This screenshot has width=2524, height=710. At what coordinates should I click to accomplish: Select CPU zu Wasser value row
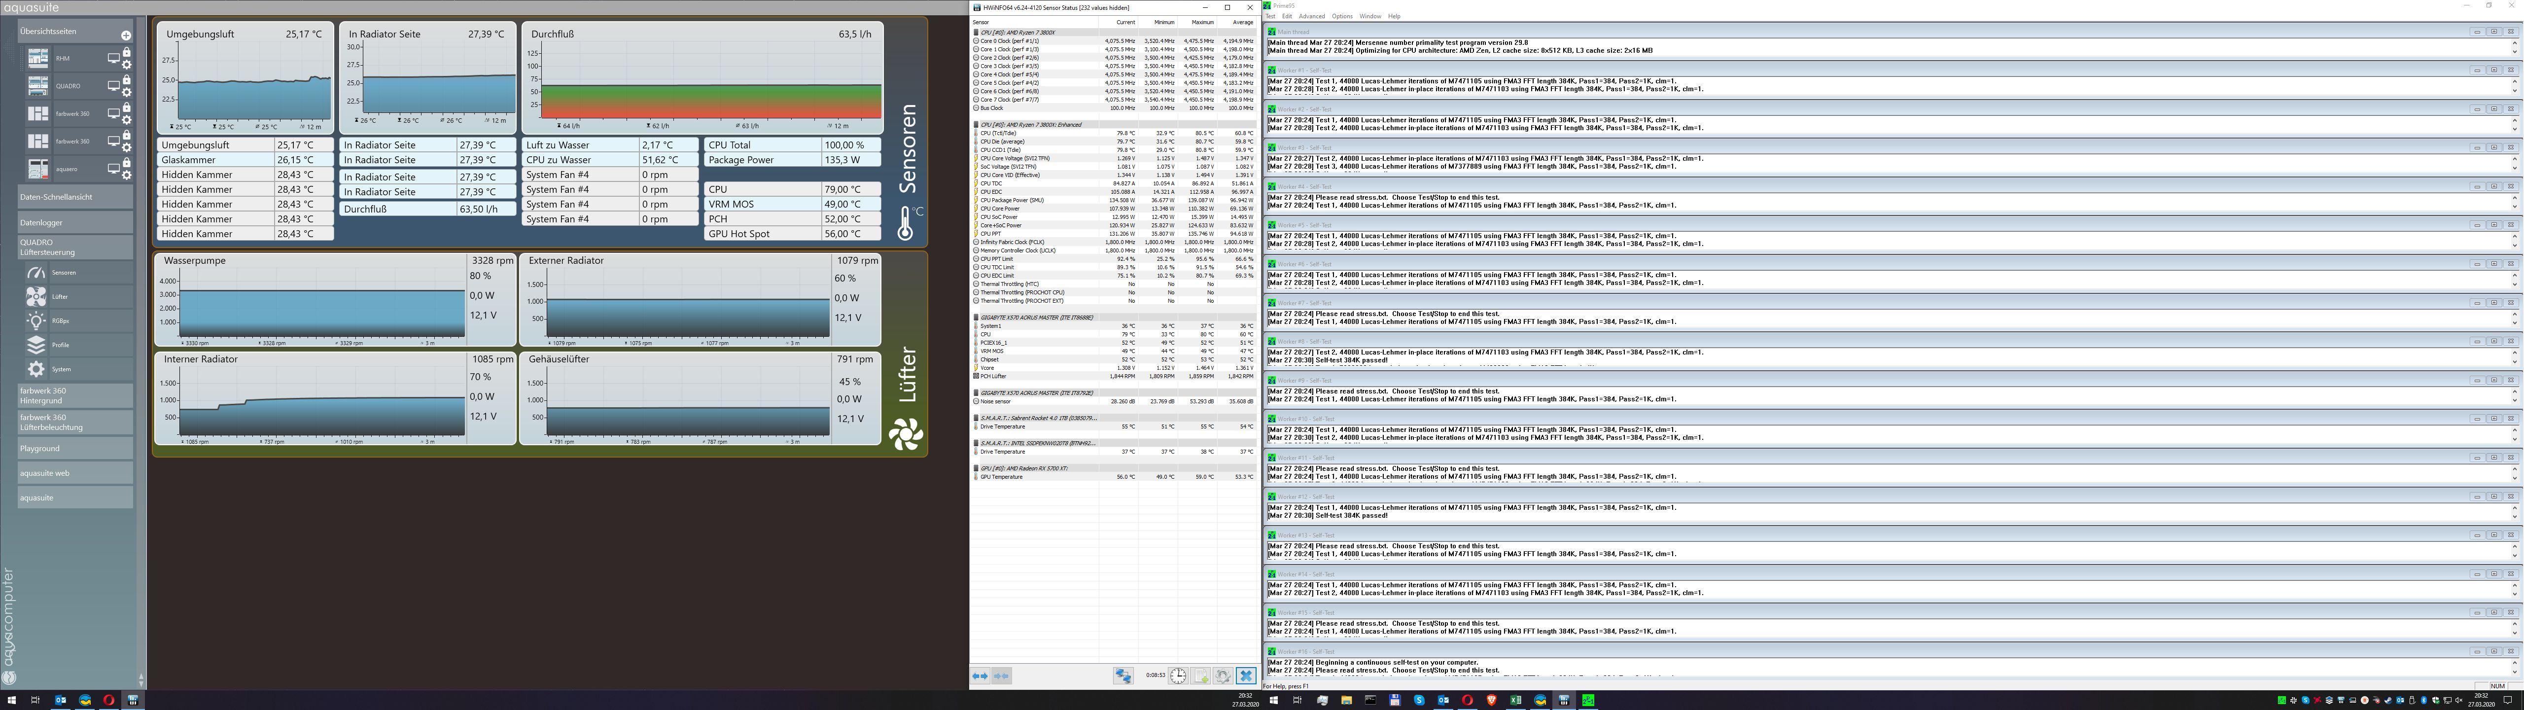[609, 160]
